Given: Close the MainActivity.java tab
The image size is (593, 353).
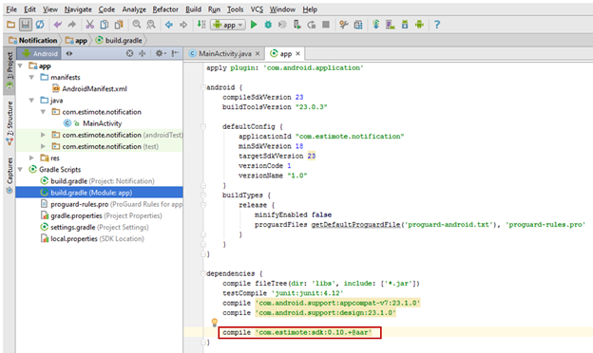Looking at the screenshot, I should [258, 53].
